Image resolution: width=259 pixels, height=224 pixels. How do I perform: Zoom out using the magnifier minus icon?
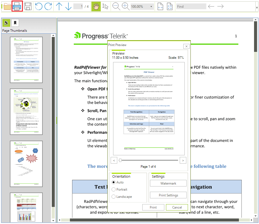point(116,6)
